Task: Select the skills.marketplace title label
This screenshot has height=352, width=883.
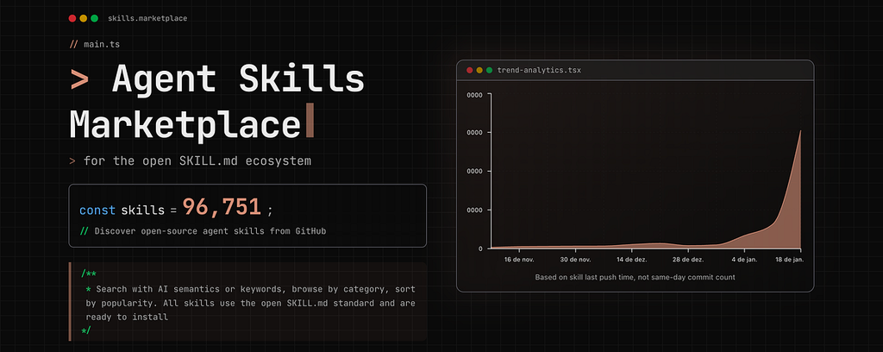Action: pos(147,18)
